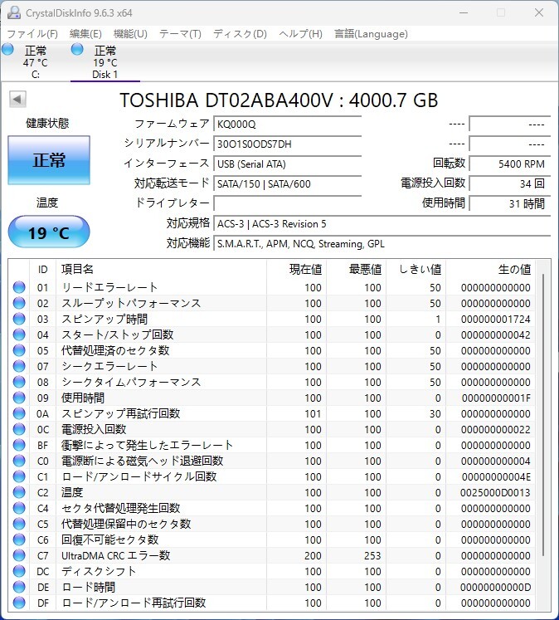Click the features field S.M.A.R.T., APM, NCQ
The image size is (559, 620).
[382, 243]
